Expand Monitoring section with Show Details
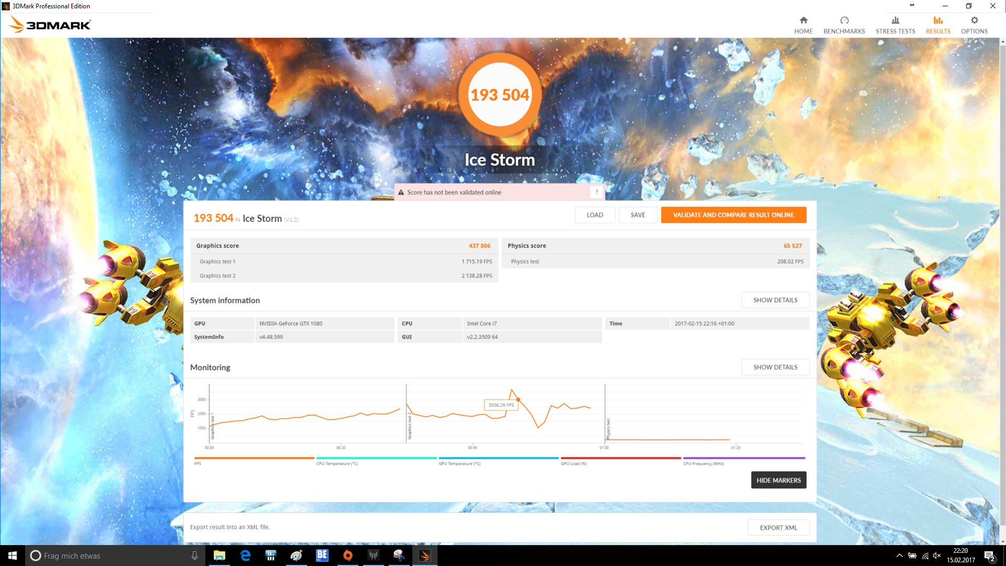This screenshot has width=1006, height=566. [775, 367]
